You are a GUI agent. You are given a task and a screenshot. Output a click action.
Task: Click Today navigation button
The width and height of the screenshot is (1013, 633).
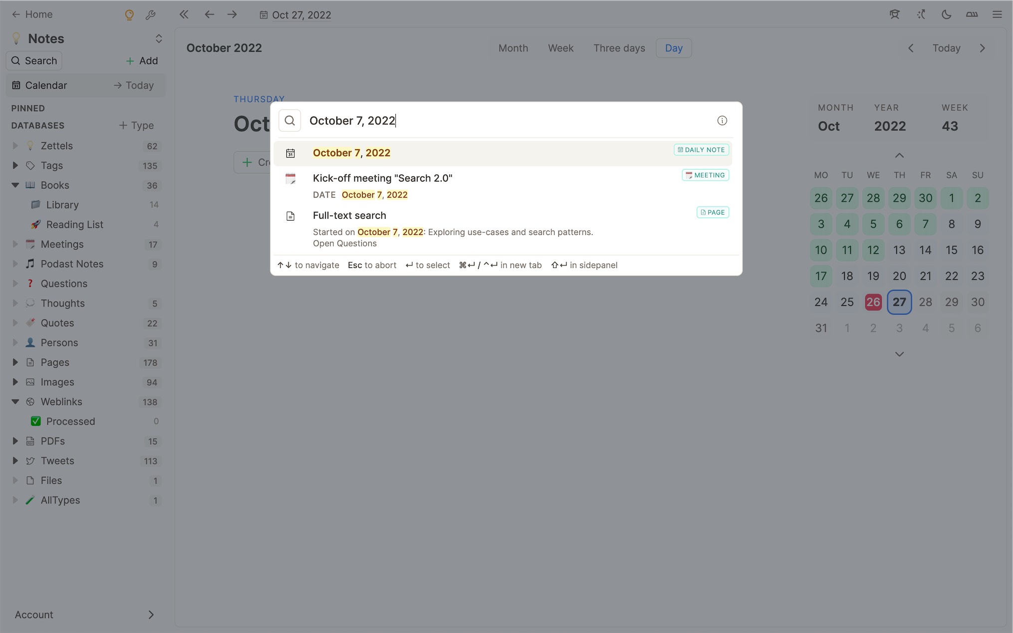[947, 48]
